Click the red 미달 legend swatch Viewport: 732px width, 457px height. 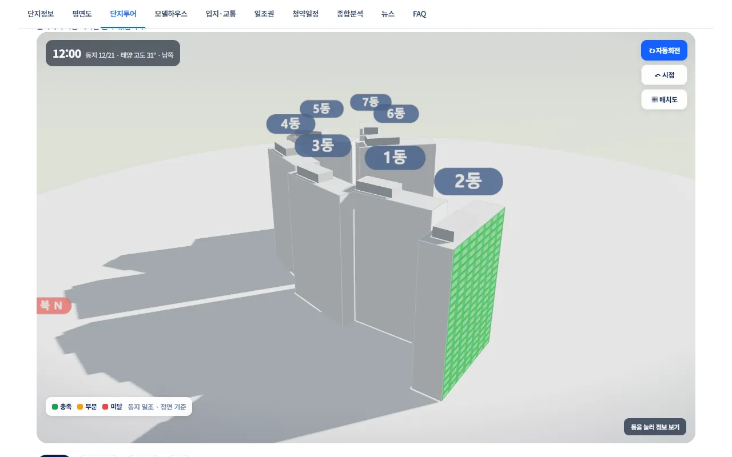(x=105, y=407)
